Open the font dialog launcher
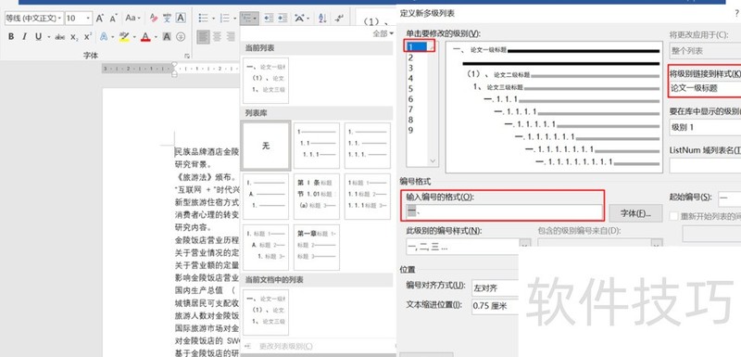This screenshot has width=741, height=357. tap(187, 56)
